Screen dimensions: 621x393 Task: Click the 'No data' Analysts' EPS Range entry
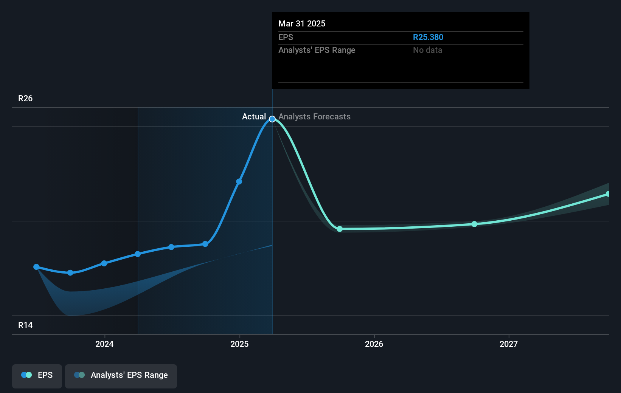point(427,50)
